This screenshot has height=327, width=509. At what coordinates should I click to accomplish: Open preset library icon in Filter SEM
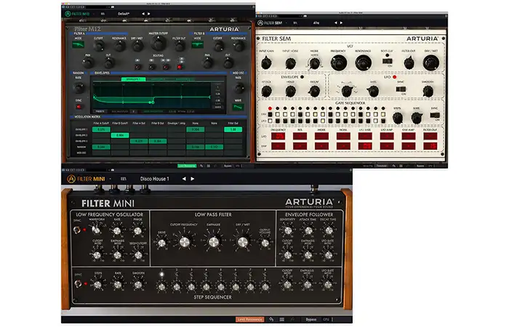pyautogui.click(x=295, y=23)
